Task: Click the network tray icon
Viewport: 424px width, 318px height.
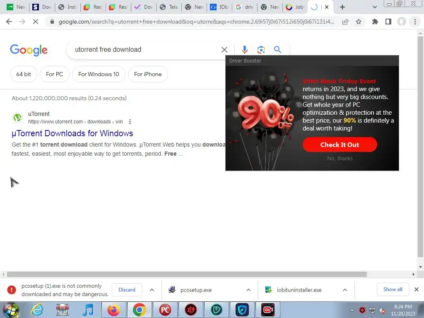Action: tap(372, 310)
